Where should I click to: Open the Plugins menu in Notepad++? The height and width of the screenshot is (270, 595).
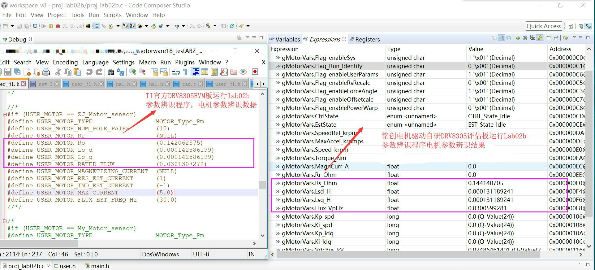point(185,62)
